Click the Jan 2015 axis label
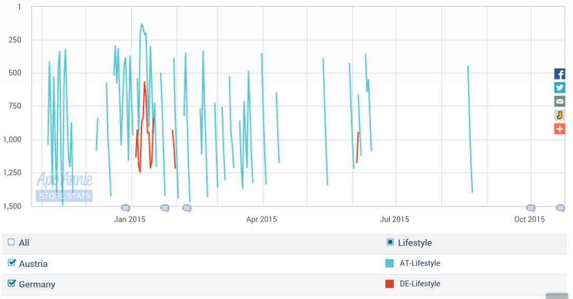 pos(129,219)
